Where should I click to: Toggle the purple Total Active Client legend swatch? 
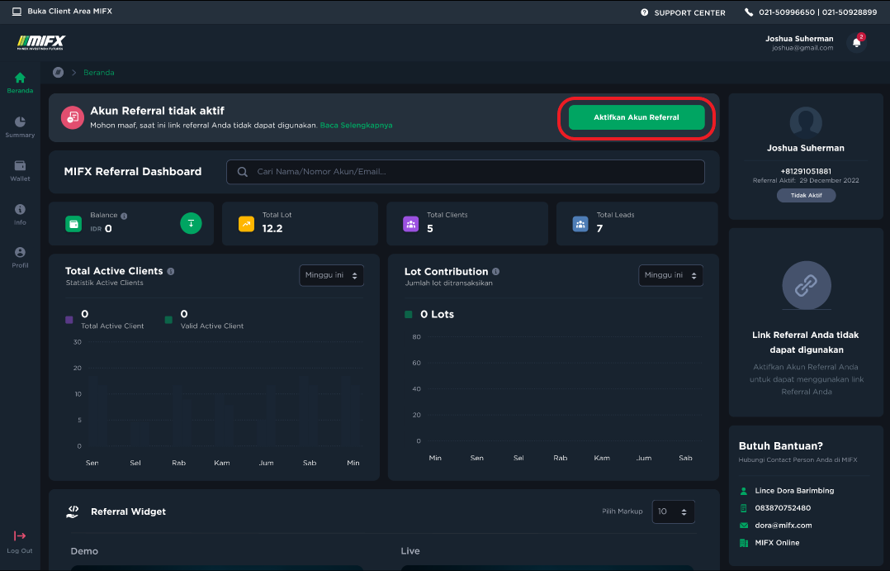click(69, 320)
